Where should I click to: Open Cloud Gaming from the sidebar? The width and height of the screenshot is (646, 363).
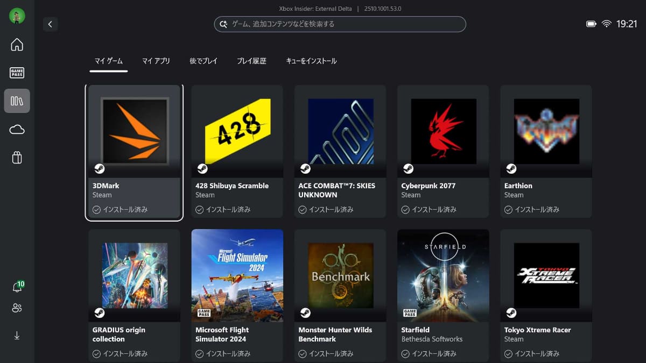[x=17, y=129]
